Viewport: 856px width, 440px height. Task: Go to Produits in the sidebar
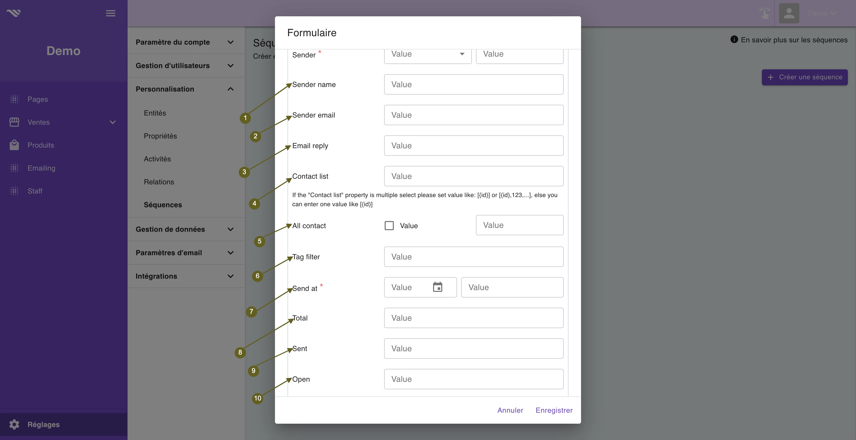tap(41, 145)
